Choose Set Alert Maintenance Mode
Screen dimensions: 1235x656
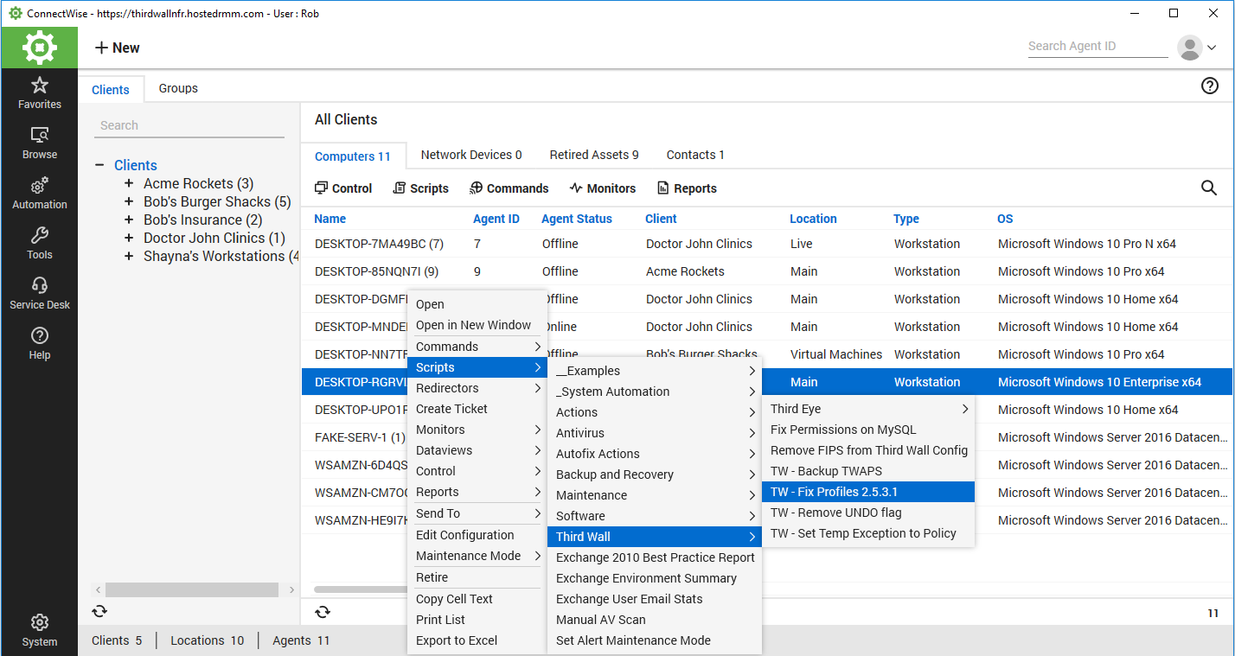point(655,640)
